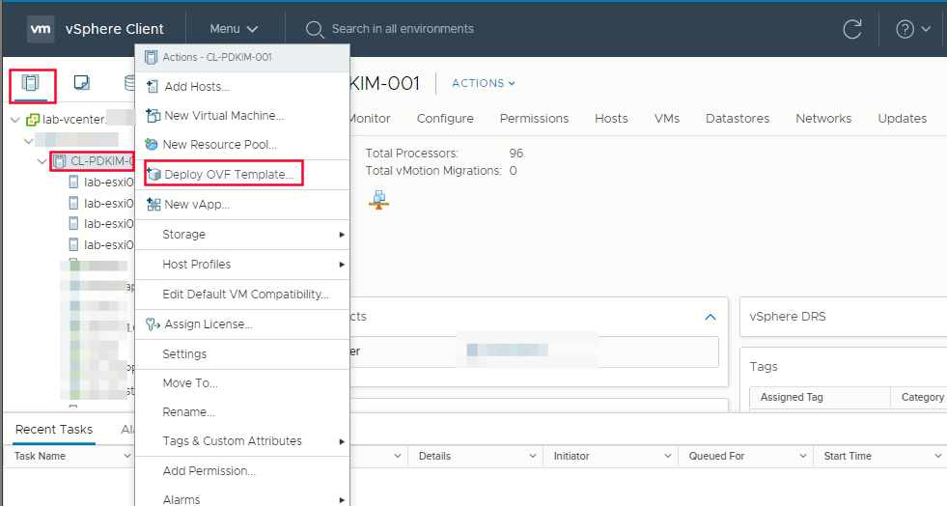Choose Deploy OVF Template
The image size is (947, 506).
[242, 175]
